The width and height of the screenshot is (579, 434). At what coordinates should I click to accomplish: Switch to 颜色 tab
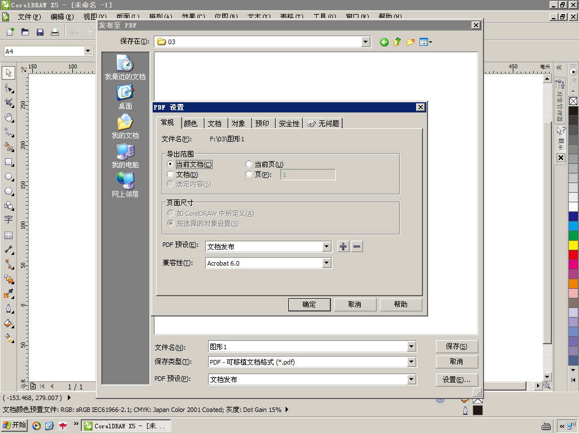[191, 123]
